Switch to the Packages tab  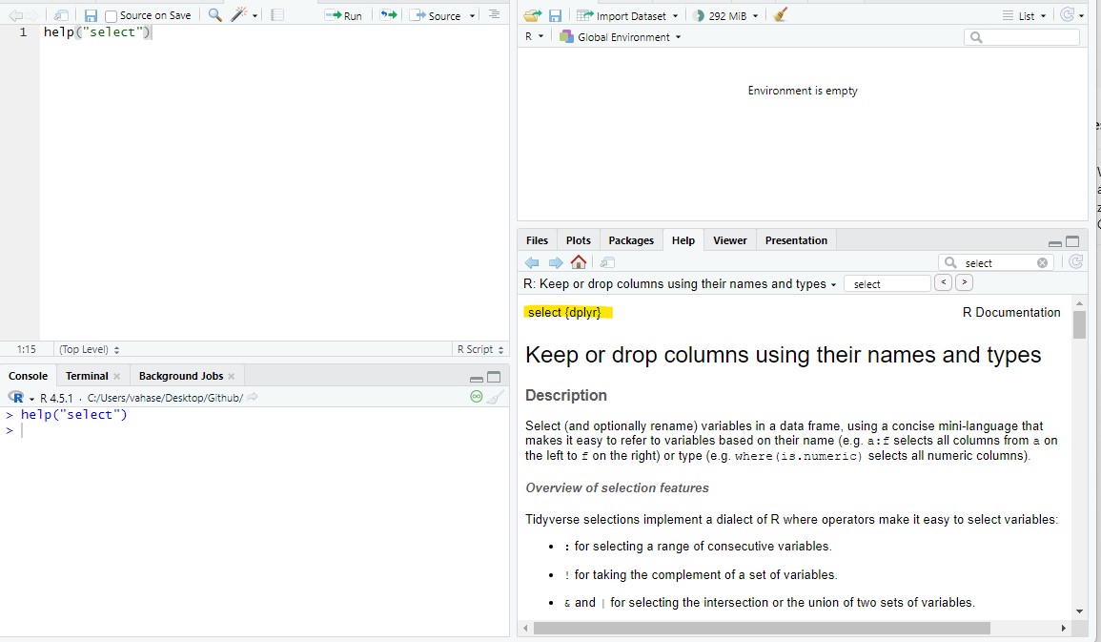tap(631, 239)
